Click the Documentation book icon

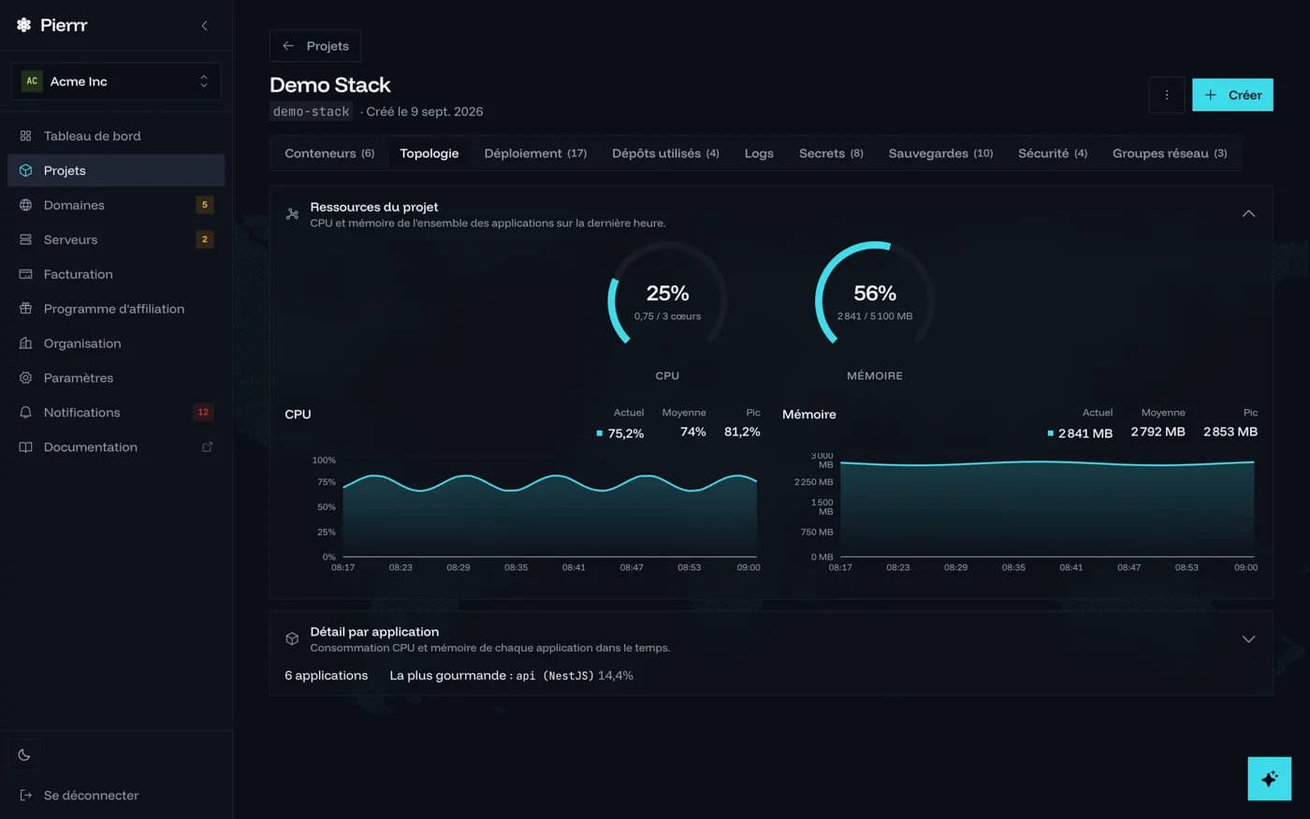click(25, 447)
